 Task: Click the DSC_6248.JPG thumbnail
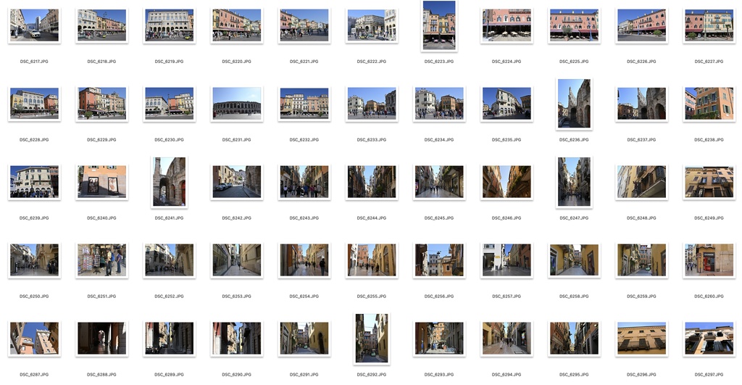point(641,182)
